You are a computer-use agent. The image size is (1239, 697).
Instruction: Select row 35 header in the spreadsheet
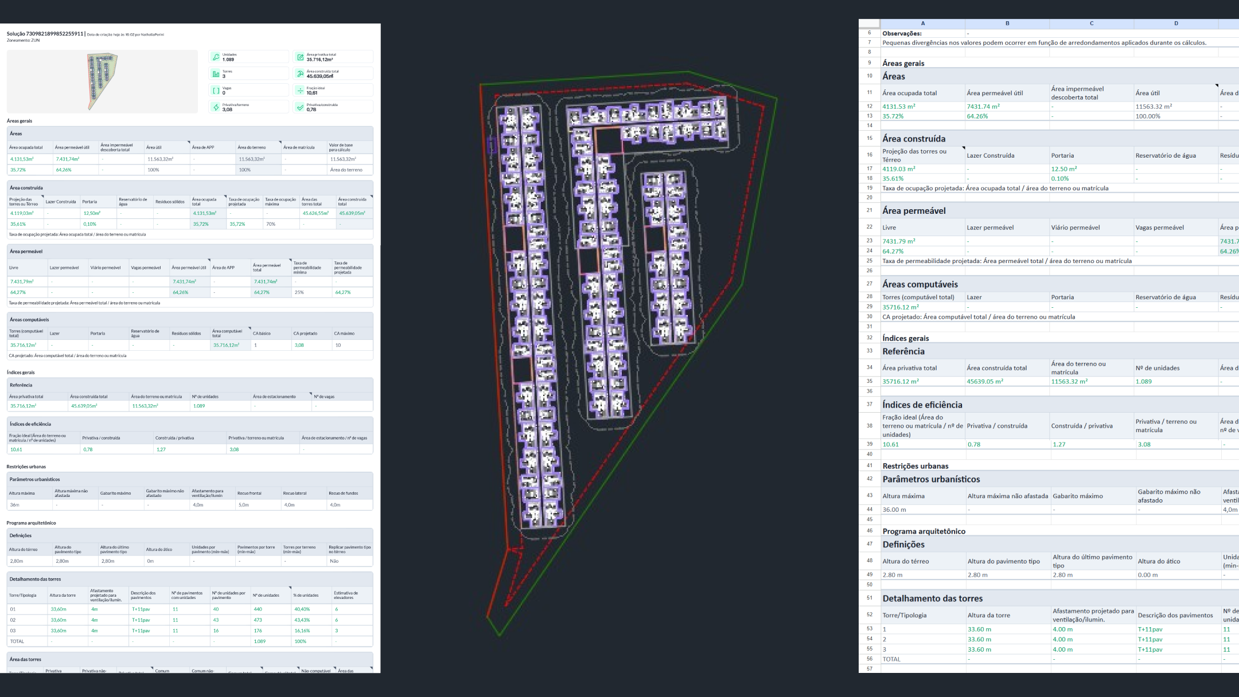(870, 381)
